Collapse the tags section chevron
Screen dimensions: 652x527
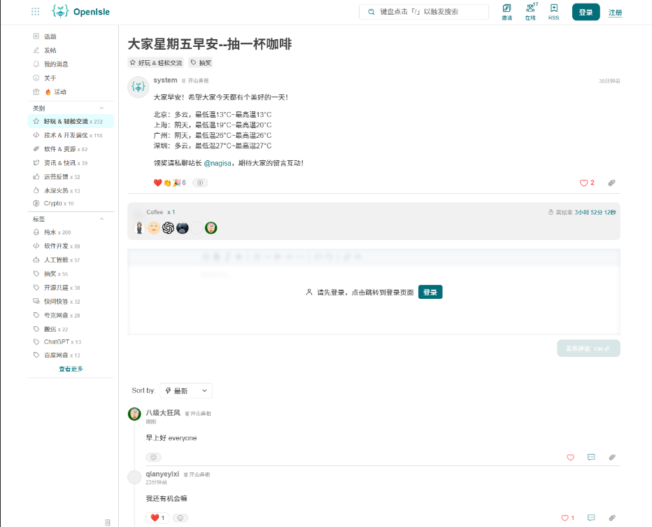point(101,219)
